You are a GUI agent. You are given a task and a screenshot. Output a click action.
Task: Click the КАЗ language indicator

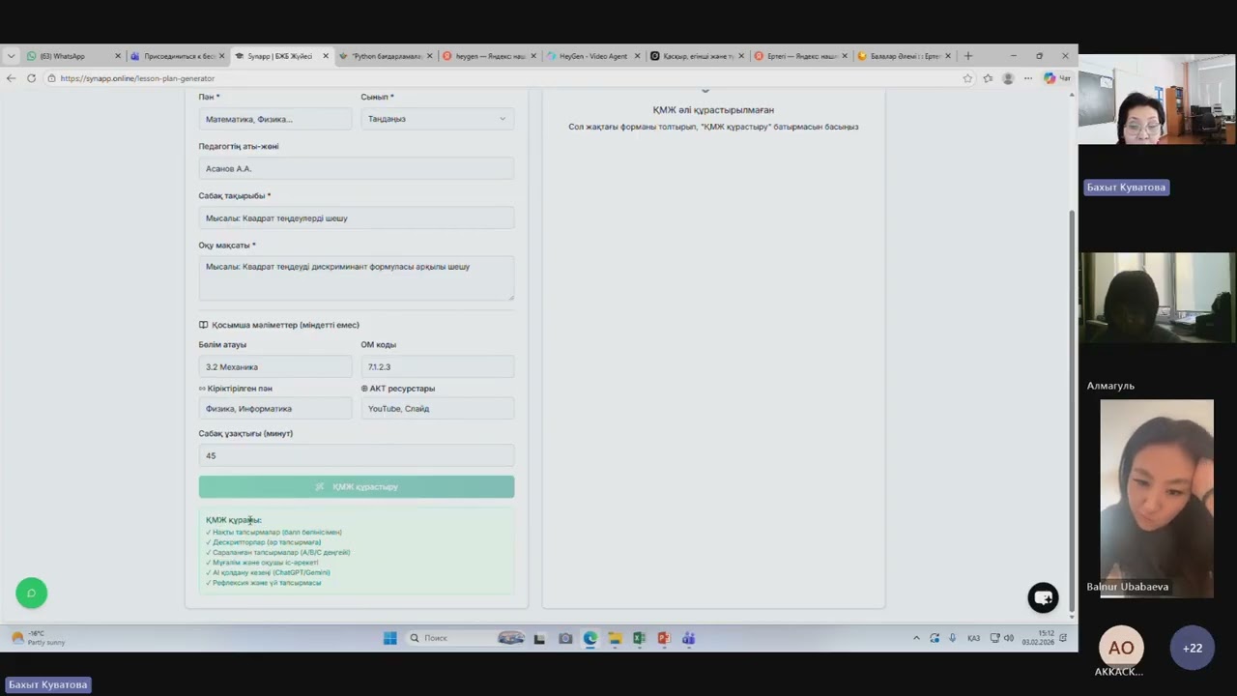(x=973, y=638)
